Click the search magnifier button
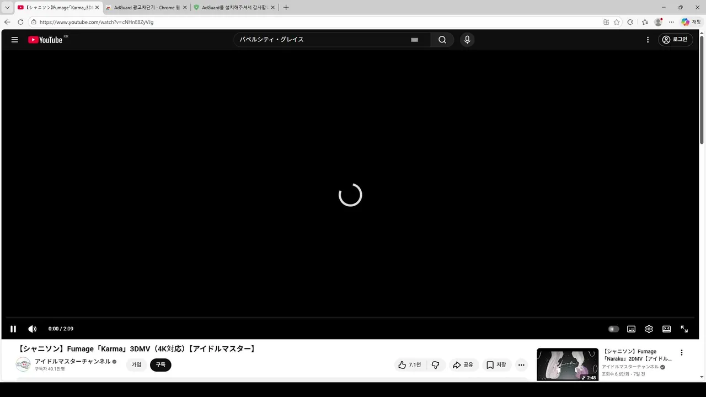 point(442,40)
